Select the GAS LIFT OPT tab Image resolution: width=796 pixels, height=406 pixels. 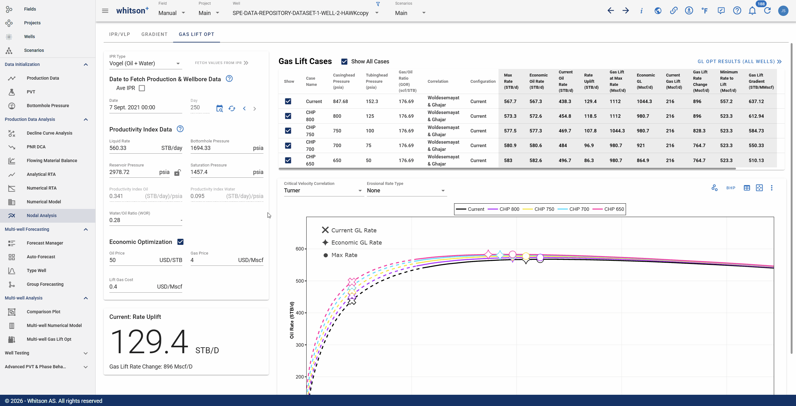[x=197, y=34]
